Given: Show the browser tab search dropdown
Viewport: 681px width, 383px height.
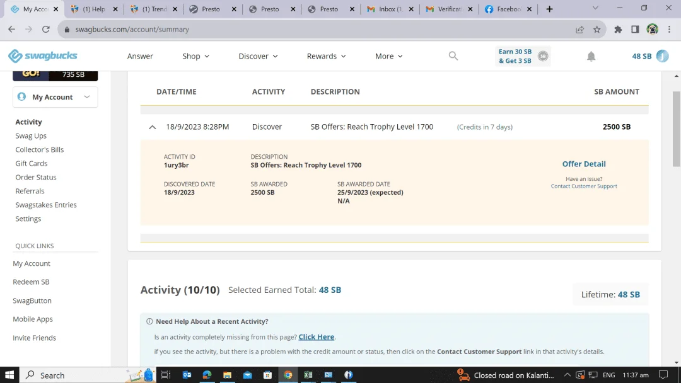Looking at the screenshot, I should tap(595, 8).
